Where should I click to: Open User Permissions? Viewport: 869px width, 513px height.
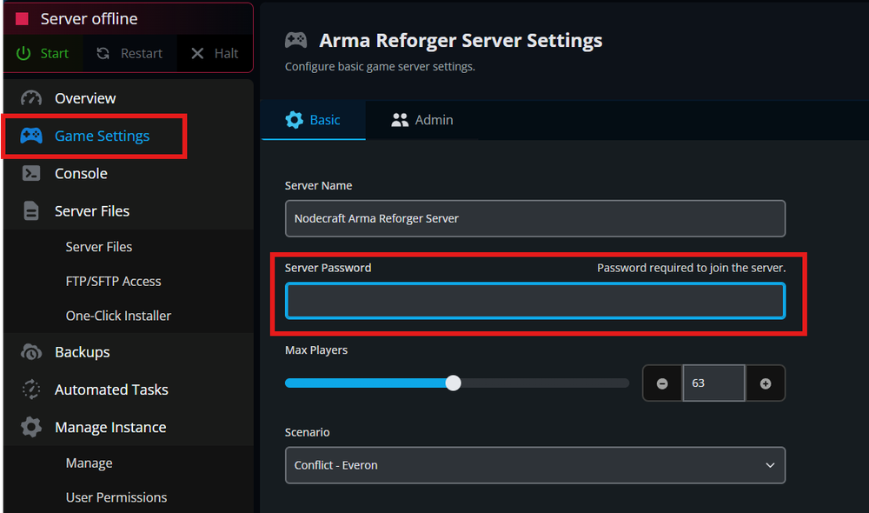click(x=116, y=497)
